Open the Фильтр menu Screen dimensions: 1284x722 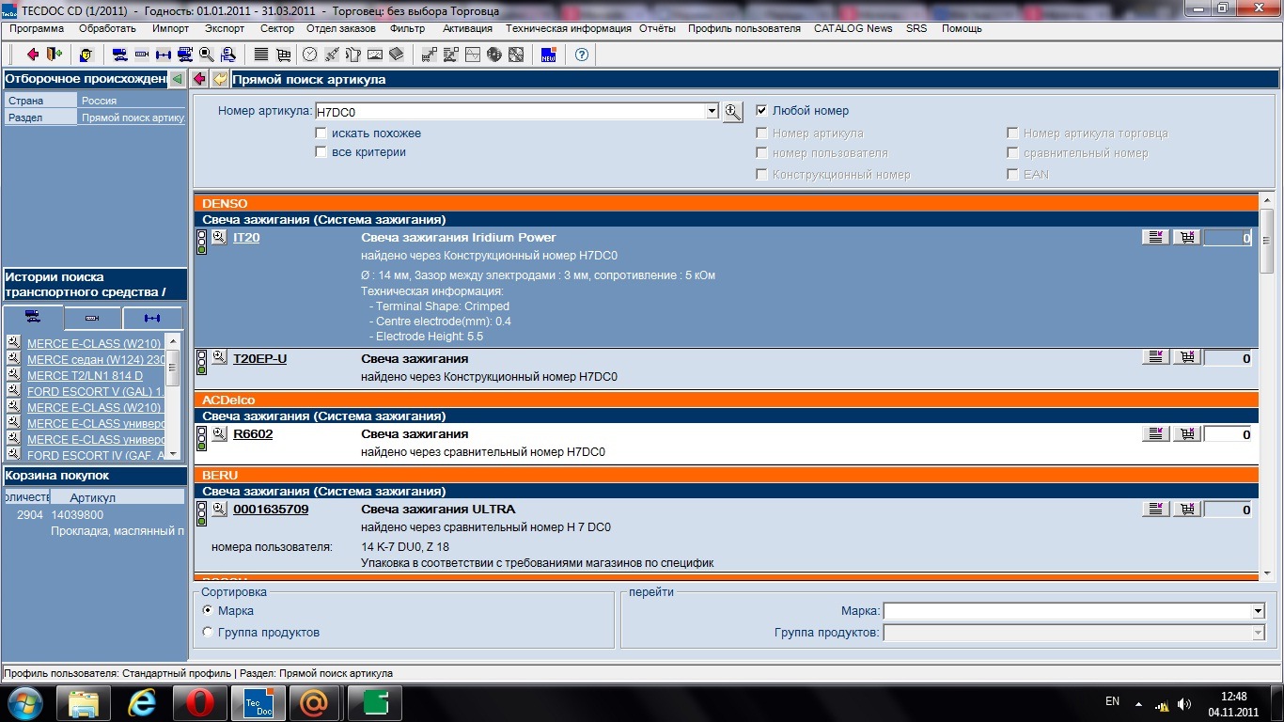point(407,28)
